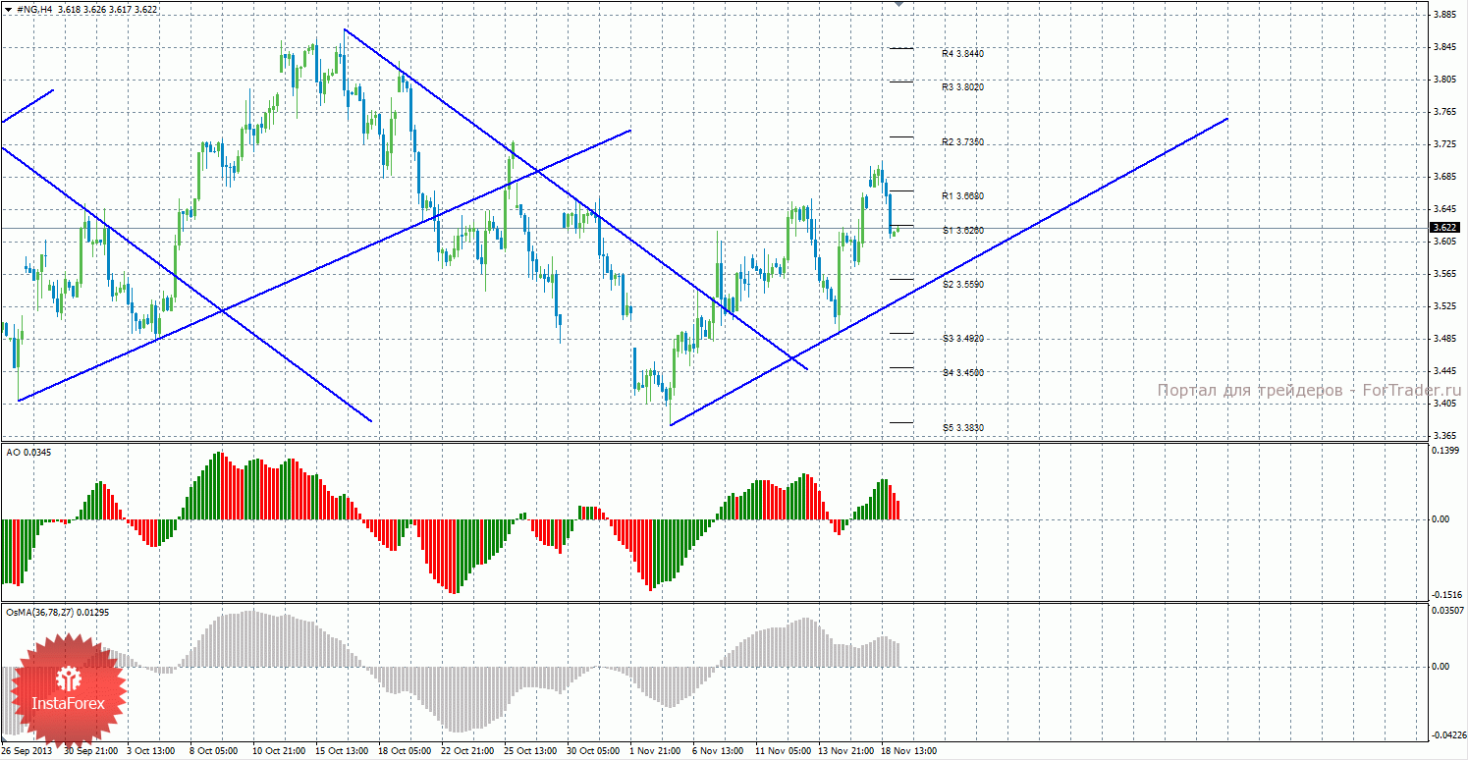
Task: Click 0.00 on the AO indicator scale
Action: 1441,519
